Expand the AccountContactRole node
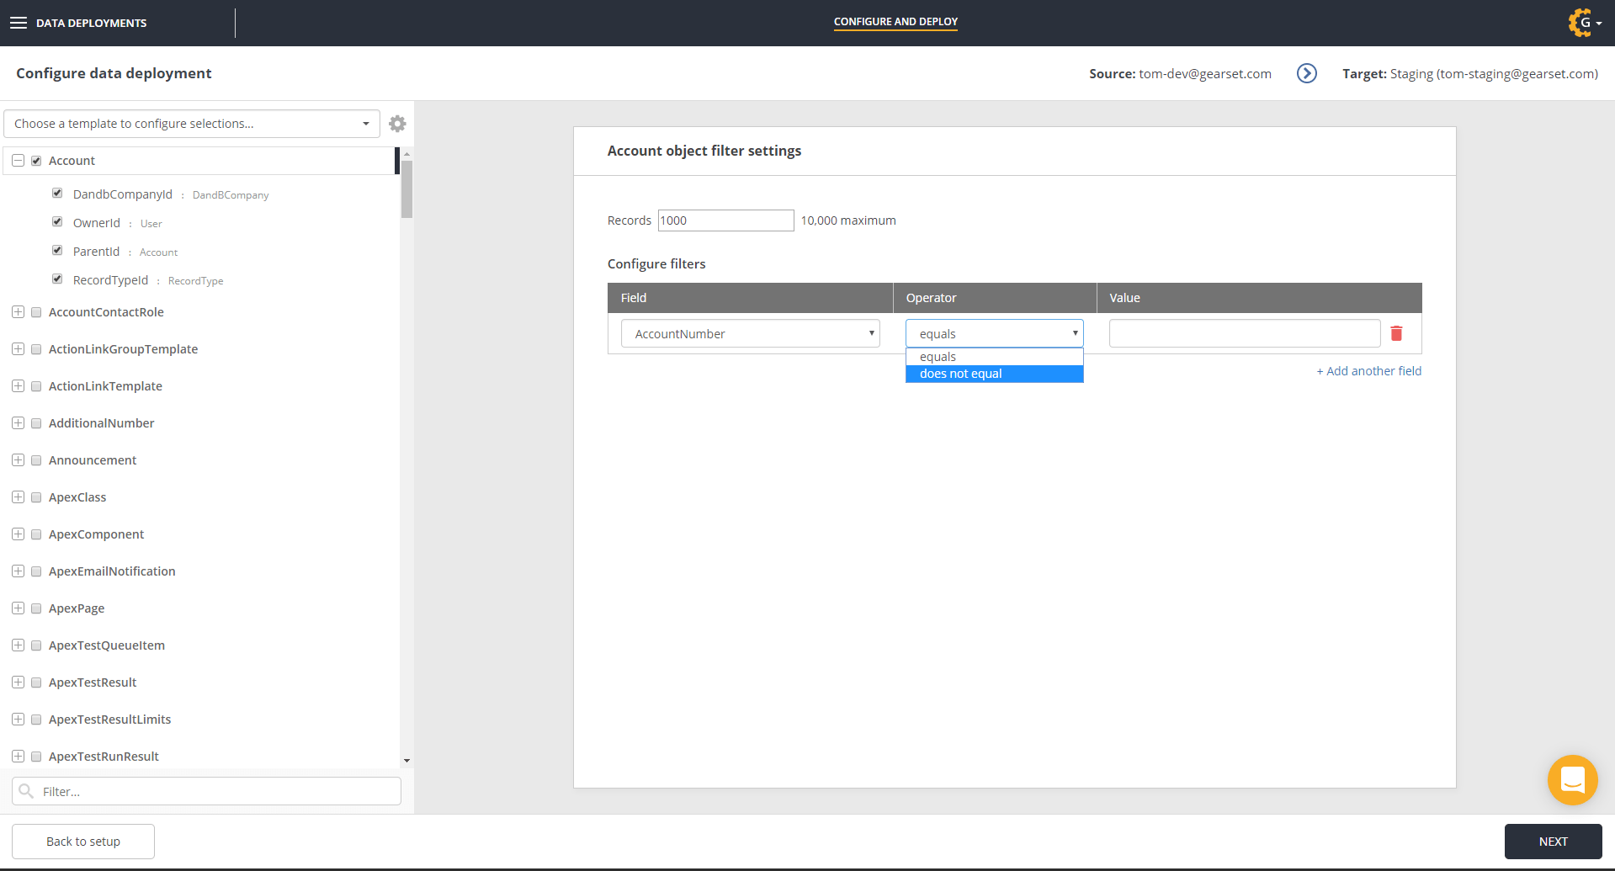This screenshot has height=871, width=1615. click(18, 312)
